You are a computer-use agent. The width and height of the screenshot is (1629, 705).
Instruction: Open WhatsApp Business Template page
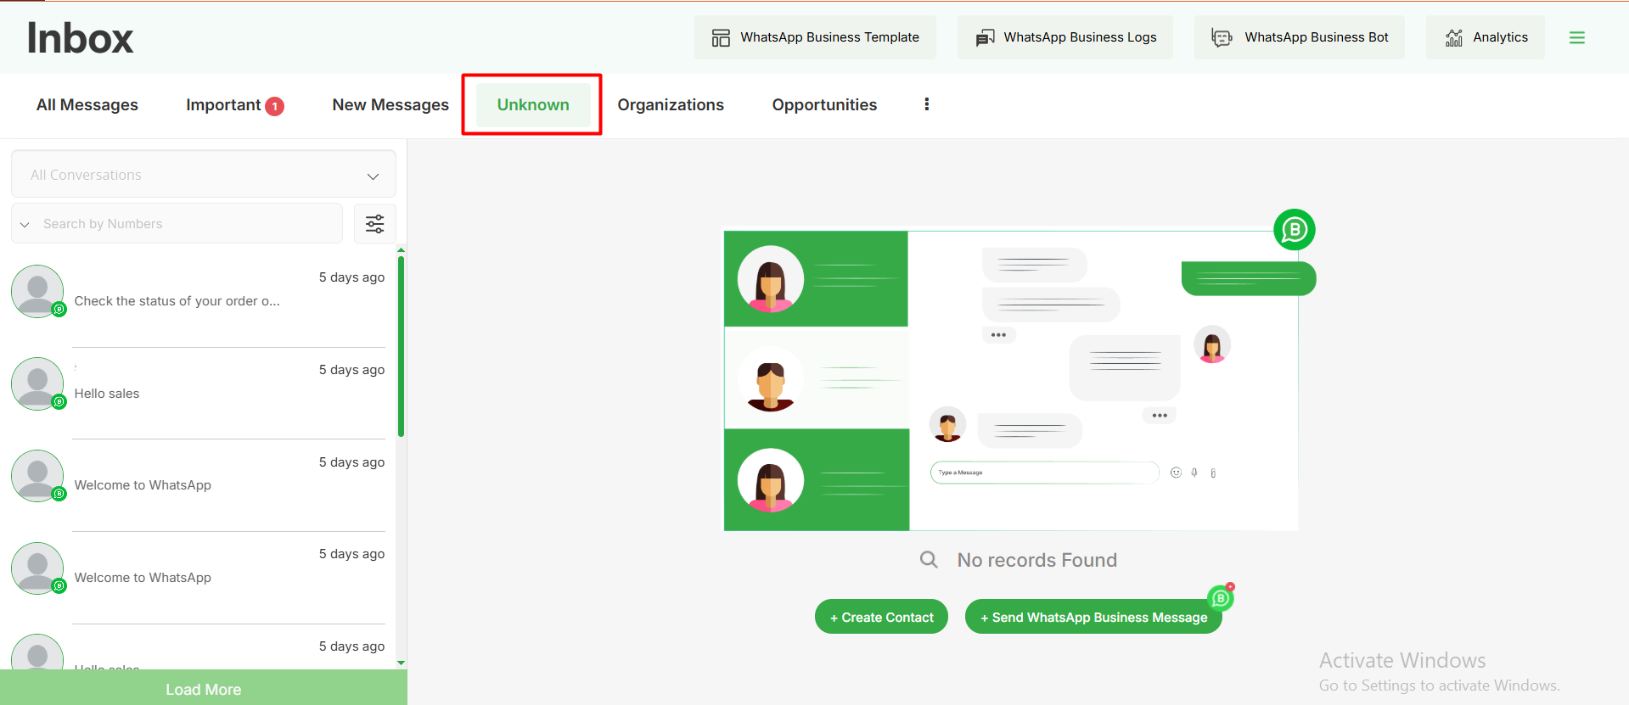[x=815, y=37]
